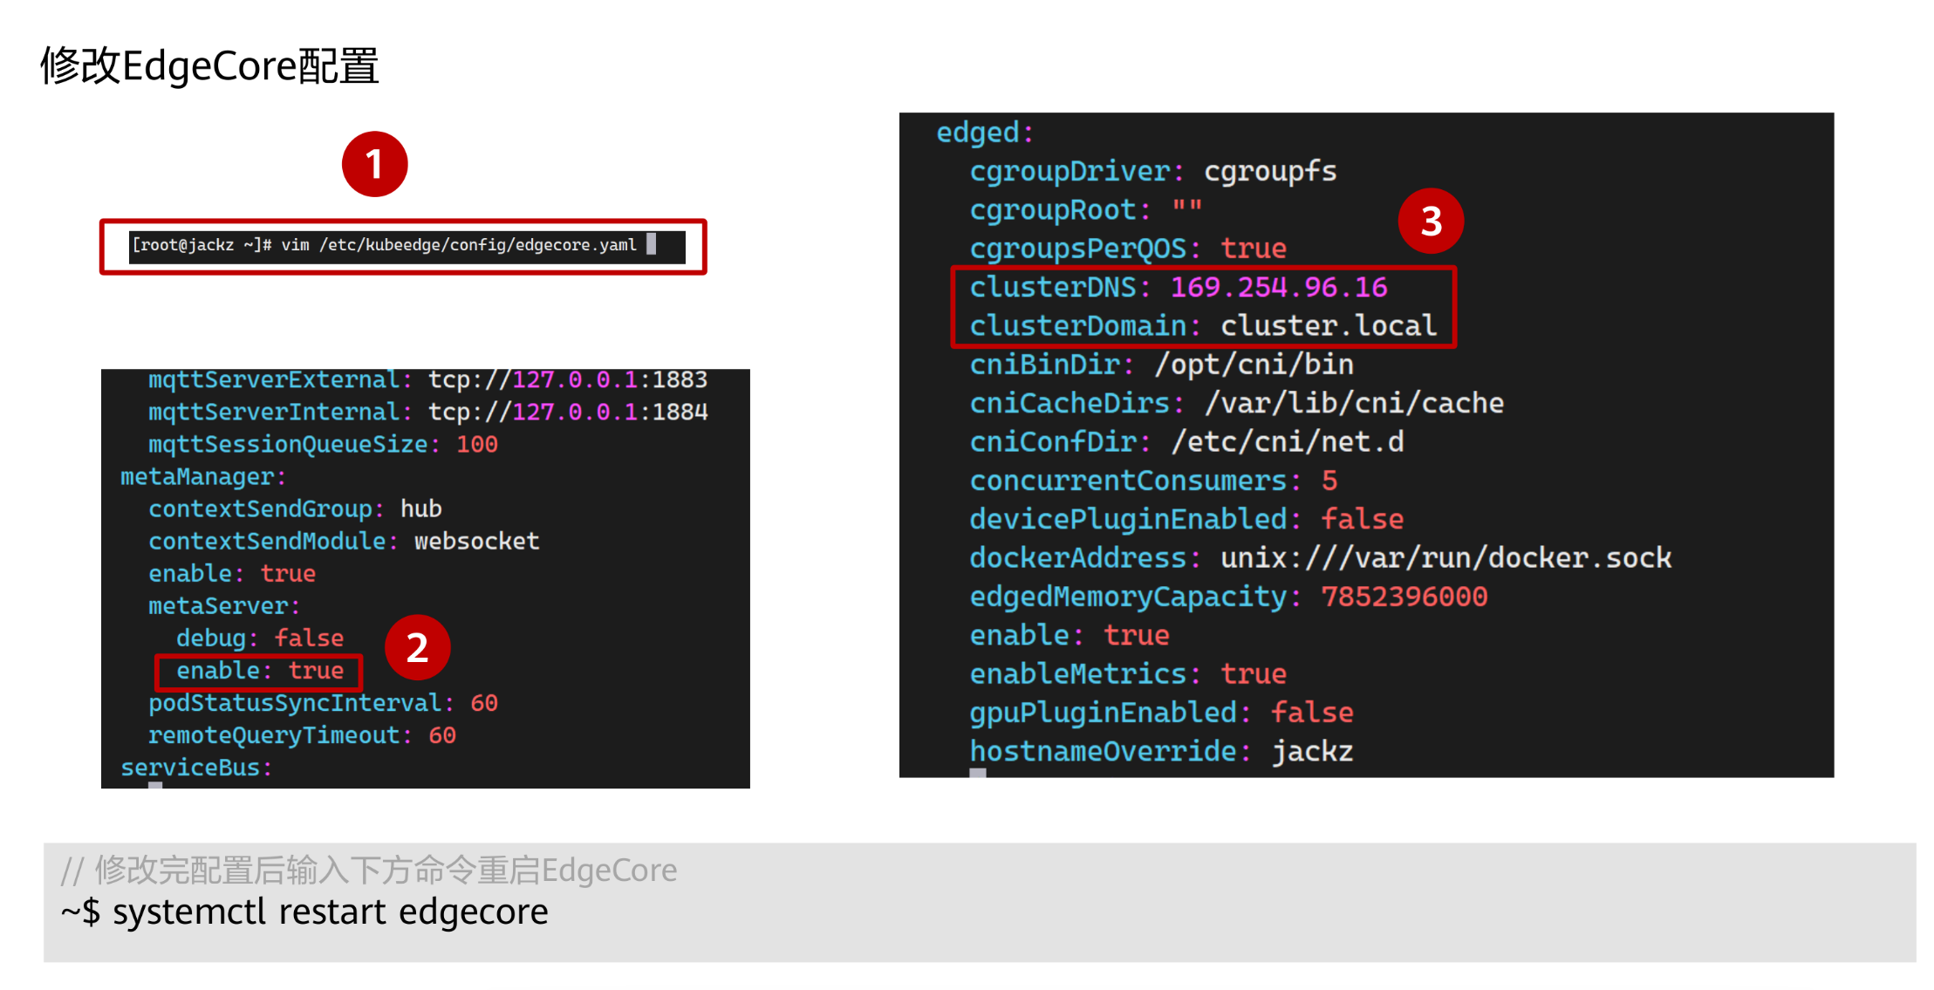Click the edged: section header
This screenshot has height=990, width=1934.
click(984, 133)
